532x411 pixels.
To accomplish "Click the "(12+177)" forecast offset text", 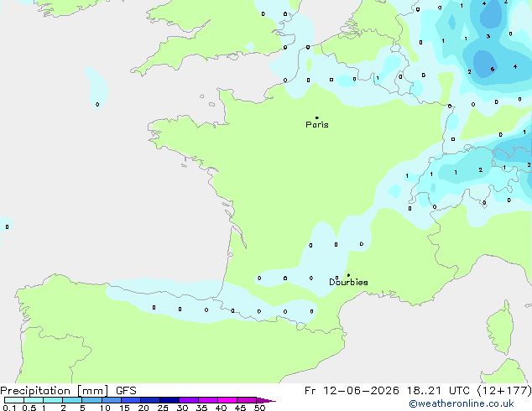I will pos(503,391).
